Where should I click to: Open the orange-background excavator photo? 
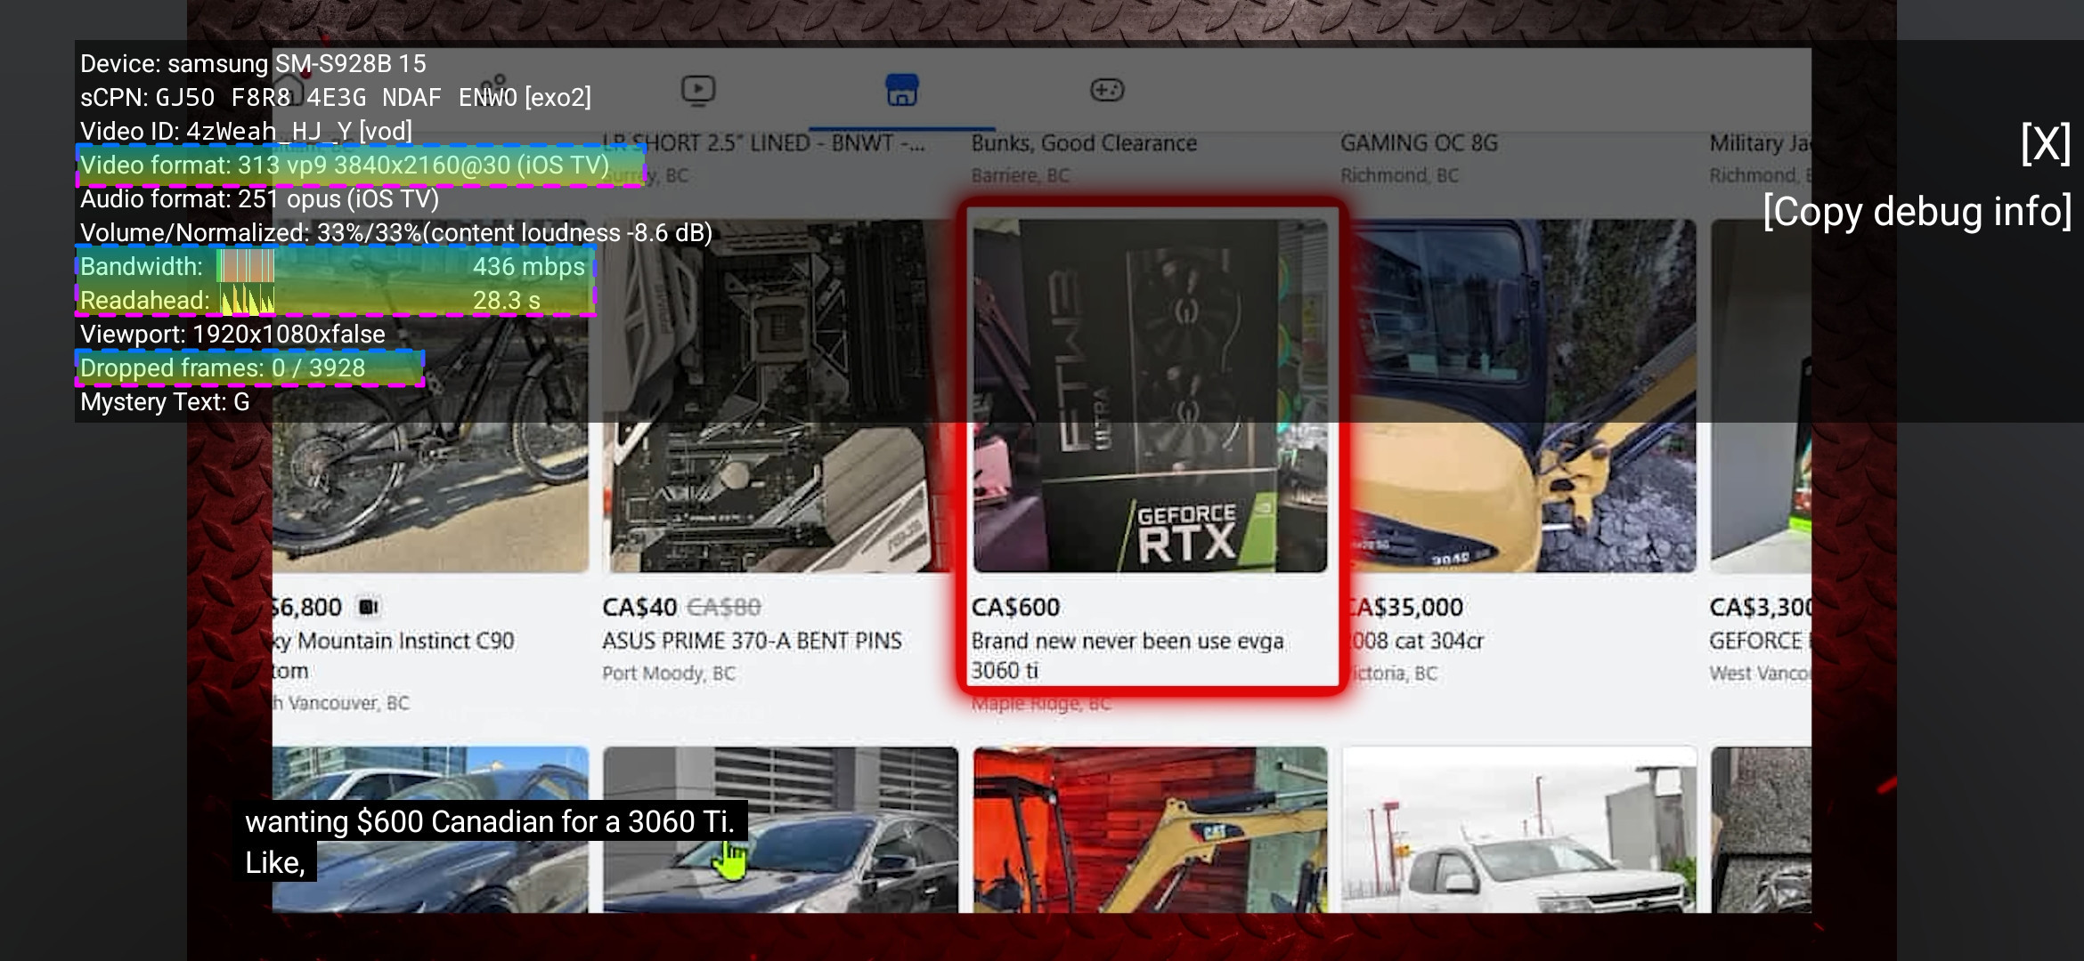(x=1150, y=829)
